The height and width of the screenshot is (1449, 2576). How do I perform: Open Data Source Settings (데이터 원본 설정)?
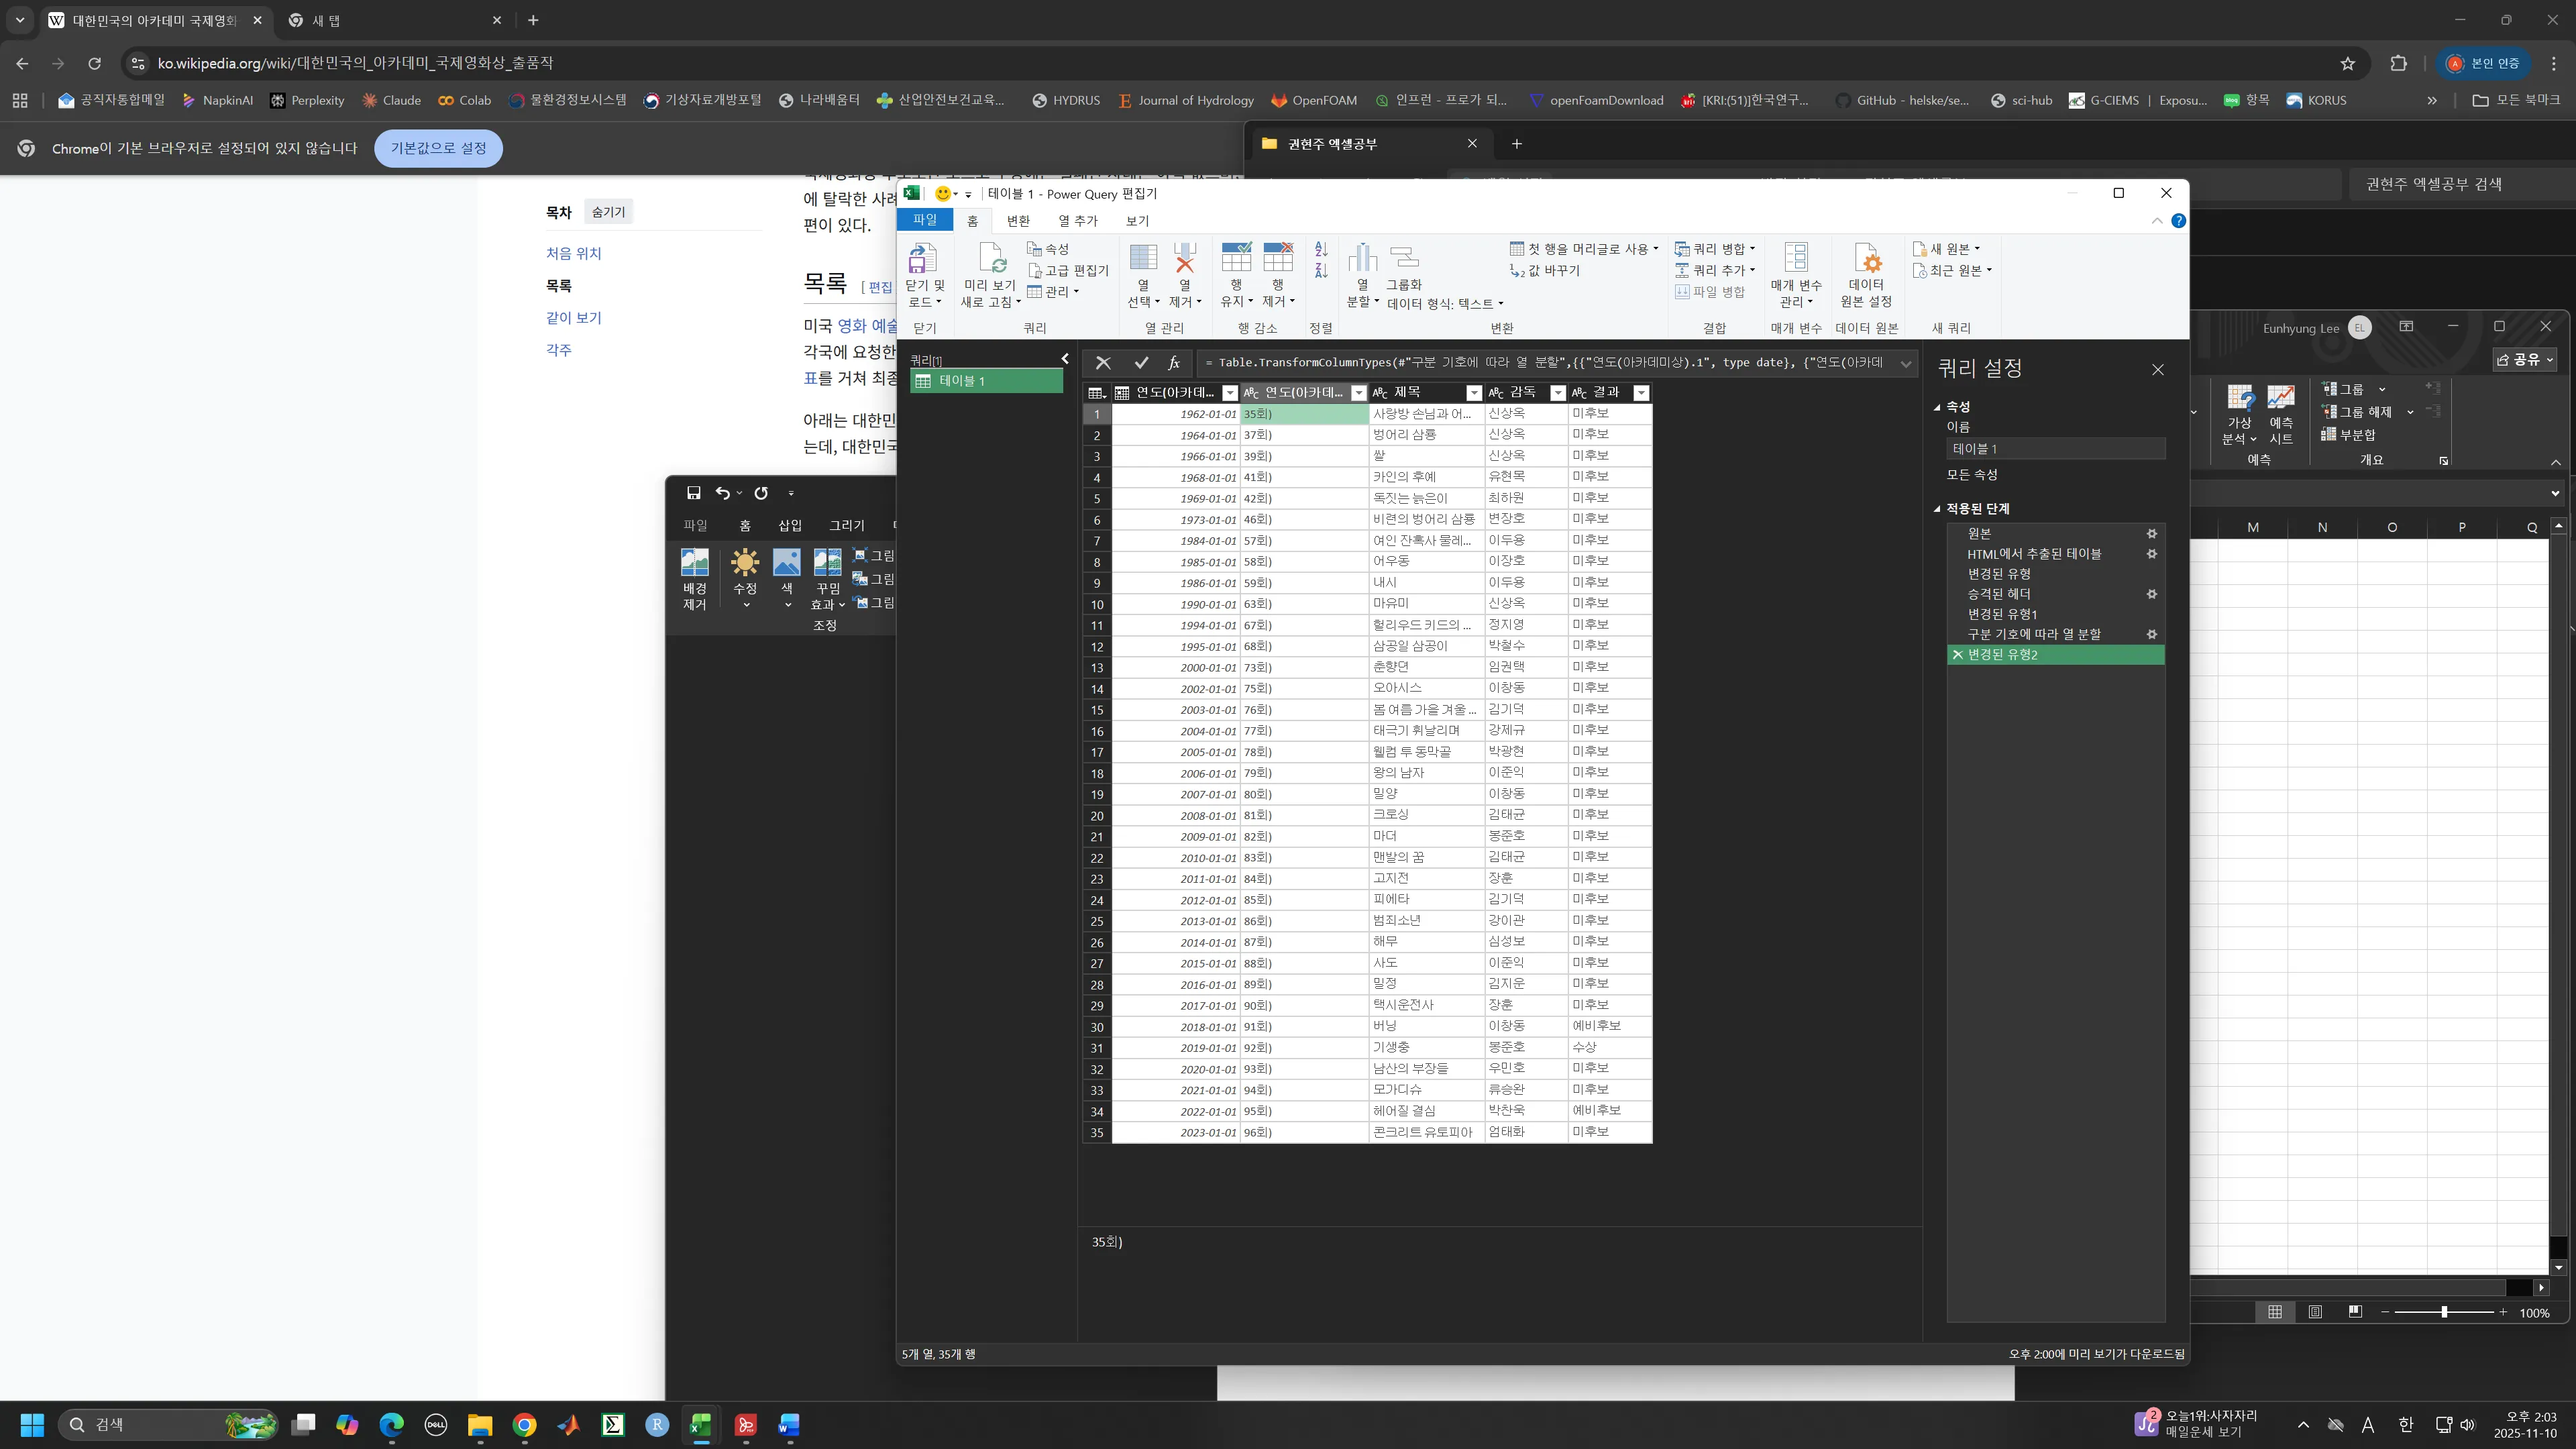pyautogui.click(x=1866, y=259)
